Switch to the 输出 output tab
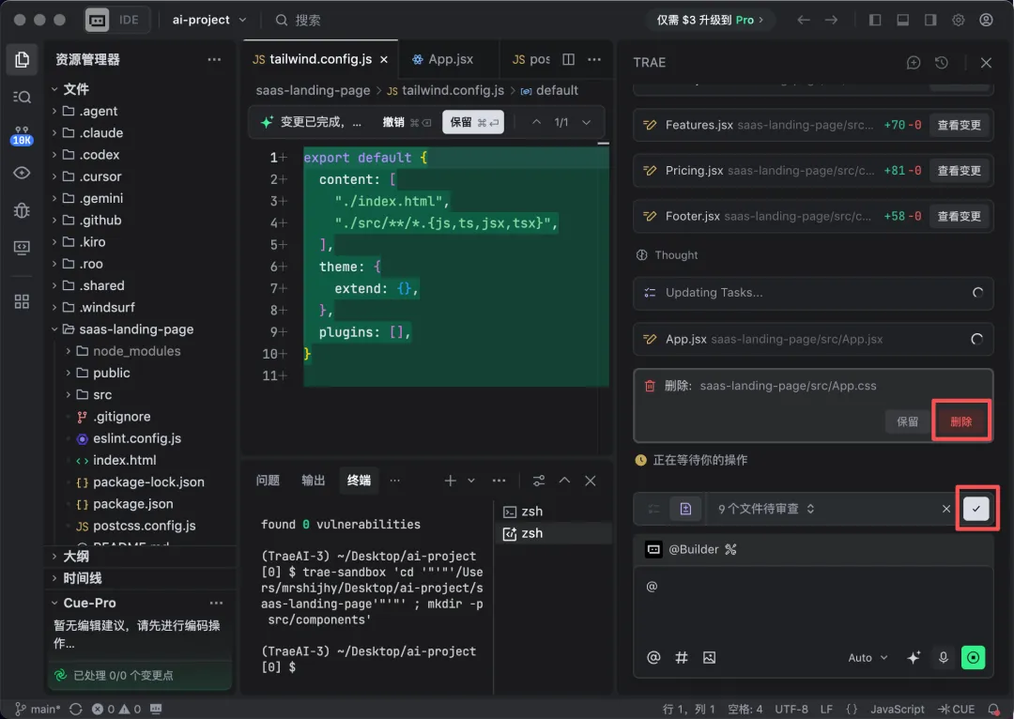1014x719 pixels. (x=313, y=481)
